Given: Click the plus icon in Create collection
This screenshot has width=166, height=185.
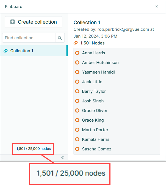Looking at the screenshot, I should pyautogui.click(x=13, y=22).
